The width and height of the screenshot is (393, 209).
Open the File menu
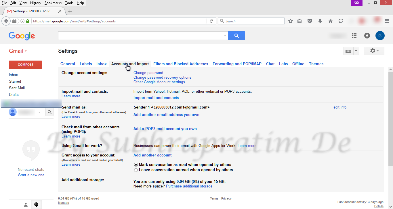[4, 3]
